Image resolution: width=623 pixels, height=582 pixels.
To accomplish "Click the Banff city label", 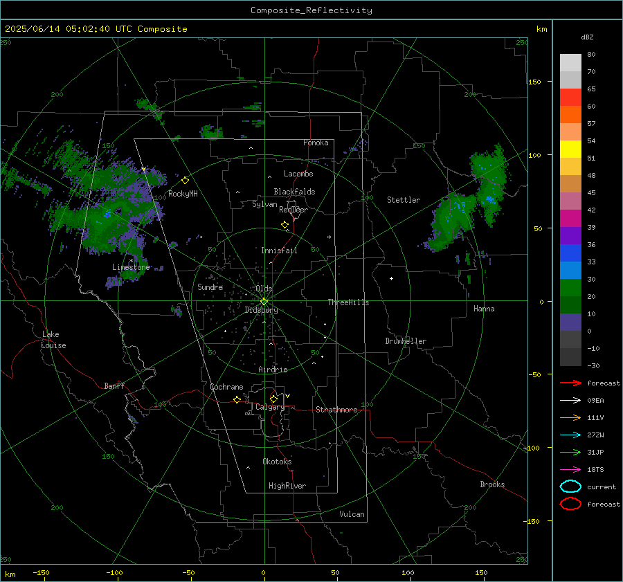I will tap(114, 386).
